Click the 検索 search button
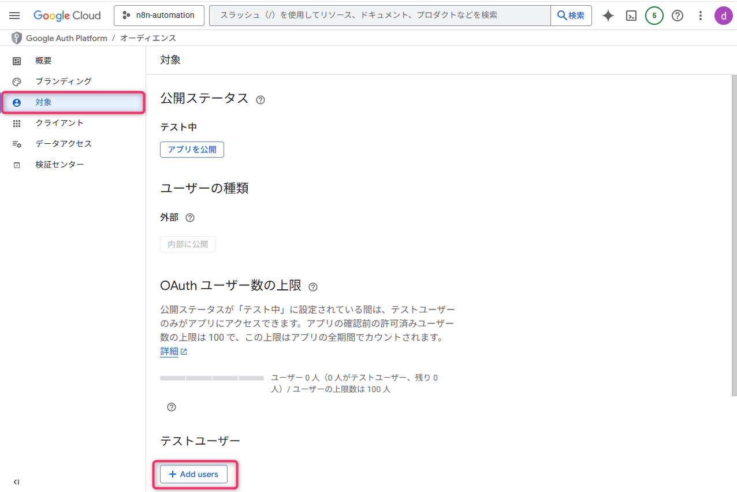 tap(571, 16)
